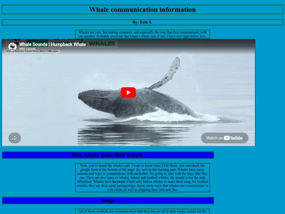Open the WWF channel avatar icon

tap(12, 46)
